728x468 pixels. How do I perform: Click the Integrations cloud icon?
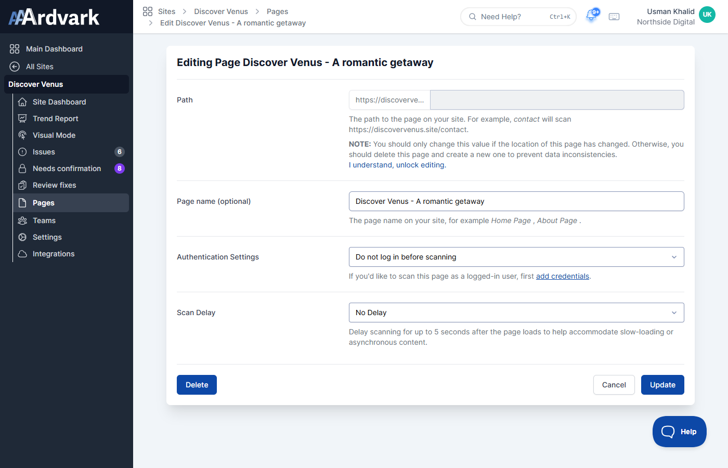pos(22,254)
